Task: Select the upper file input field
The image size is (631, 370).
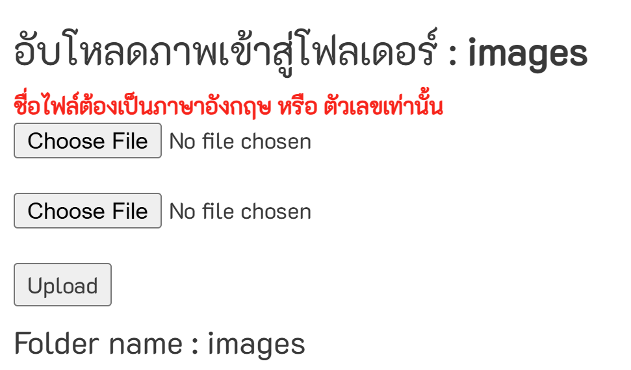Action: tap(162, 141)
